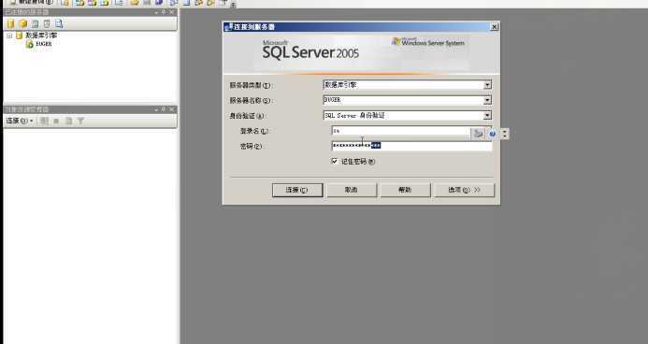Show Integration Services in Registered Servers toolbar
This screenshot has height=344, width=648.
pos(59,24)
